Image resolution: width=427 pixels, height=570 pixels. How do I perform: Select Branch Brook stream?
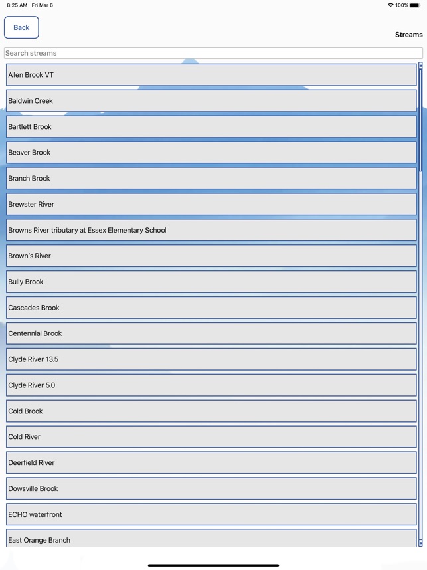pyautogui.click(x=211, y=178)
